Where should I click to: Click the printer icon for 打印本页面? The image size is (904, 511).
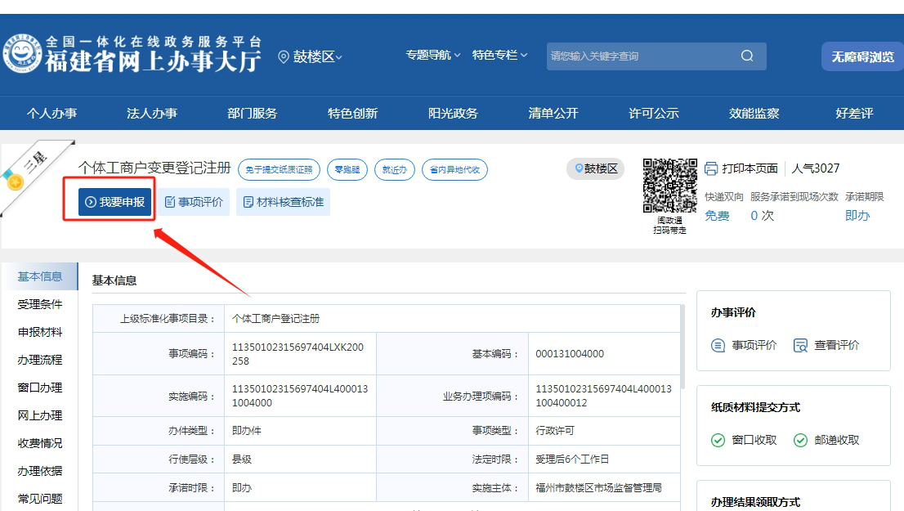pyautogui.click(x=711, y=168)
